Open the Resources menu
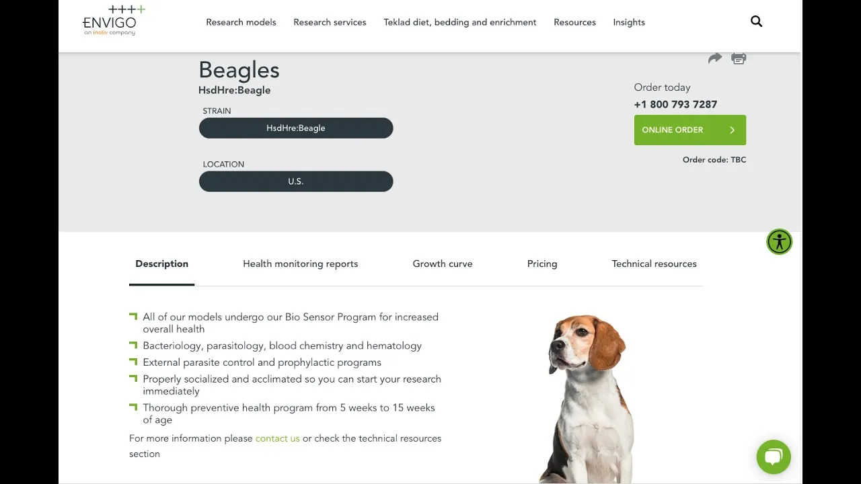Viewport: 861px width, 484px height. click(574, 22)
